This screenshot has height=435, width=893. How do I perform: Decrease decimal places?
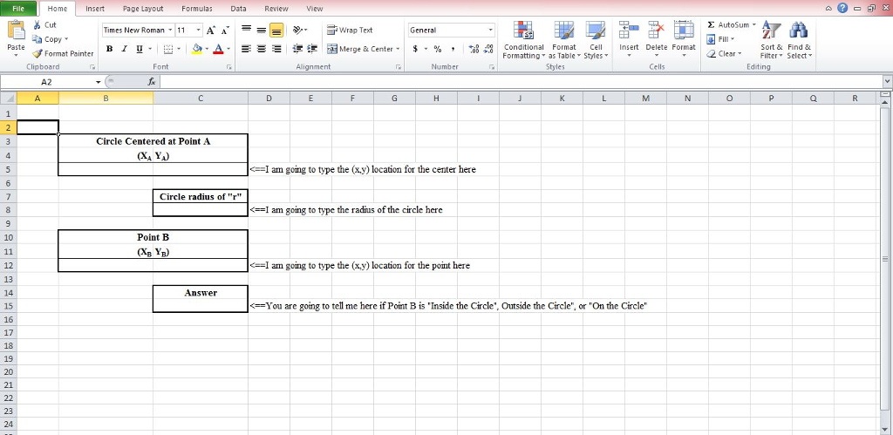coord(488,49)
